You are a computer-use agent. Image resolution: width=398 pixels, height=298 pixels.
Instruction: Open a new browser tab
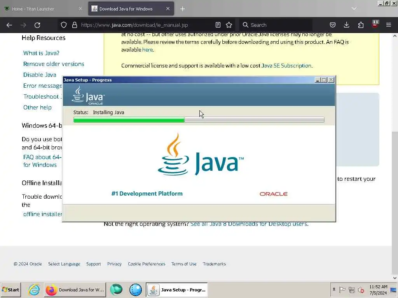click(183, 9)
